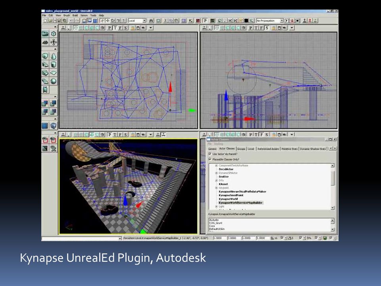Screen dimensions: 381x286
Task: Click the binoculars search icon
Action: [x=151, y=21]
